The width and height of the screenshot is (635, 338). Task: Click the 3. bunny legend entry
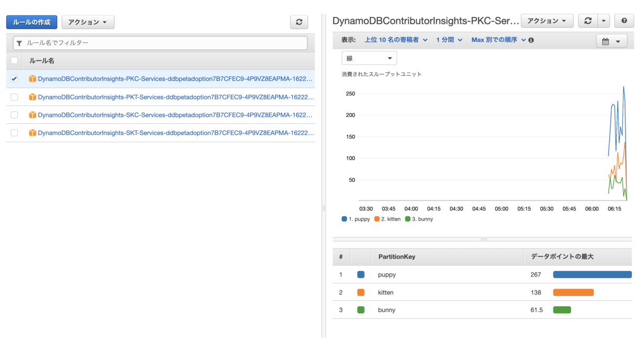pyautogui.click(x=419, y=219)
